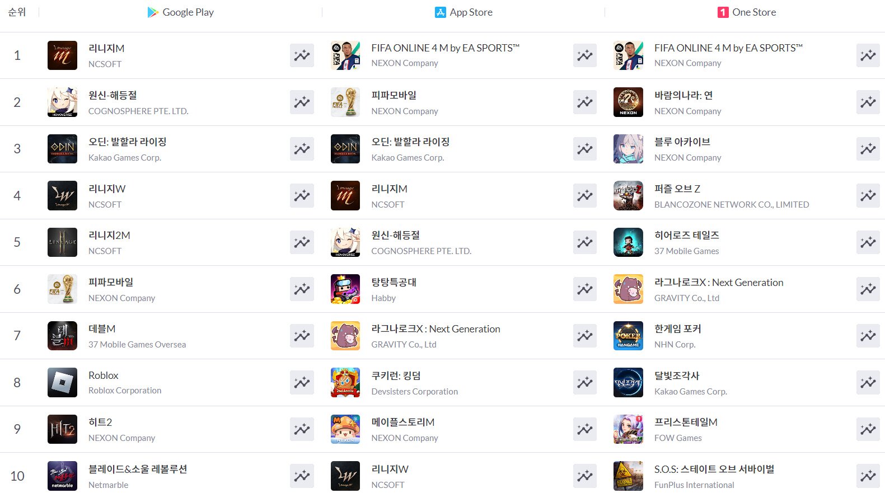
Task: Open trend chart for S.O.S: 스테이트 오브 서바이벌
Action: coord(868,476)
